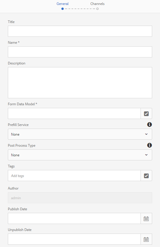
Task: Focus the Form Data Model field
Action: point(74,113)
